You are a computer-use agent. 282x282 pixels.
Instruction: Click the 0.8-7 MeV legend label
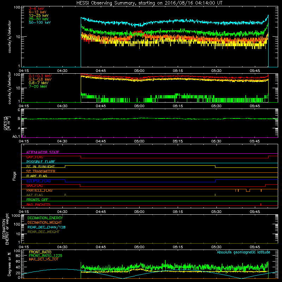click(x=38, y=83)
